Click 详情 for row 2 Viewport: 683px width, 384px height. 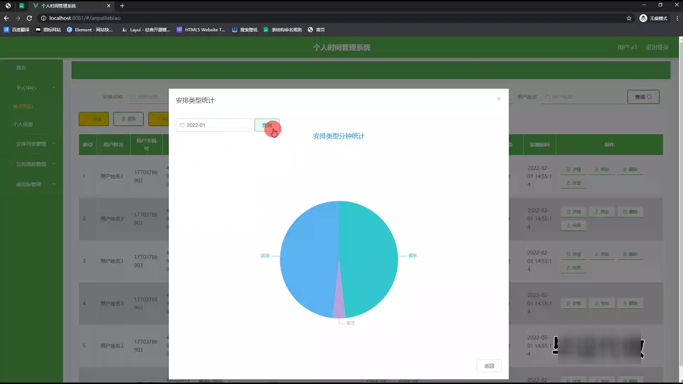573,212
